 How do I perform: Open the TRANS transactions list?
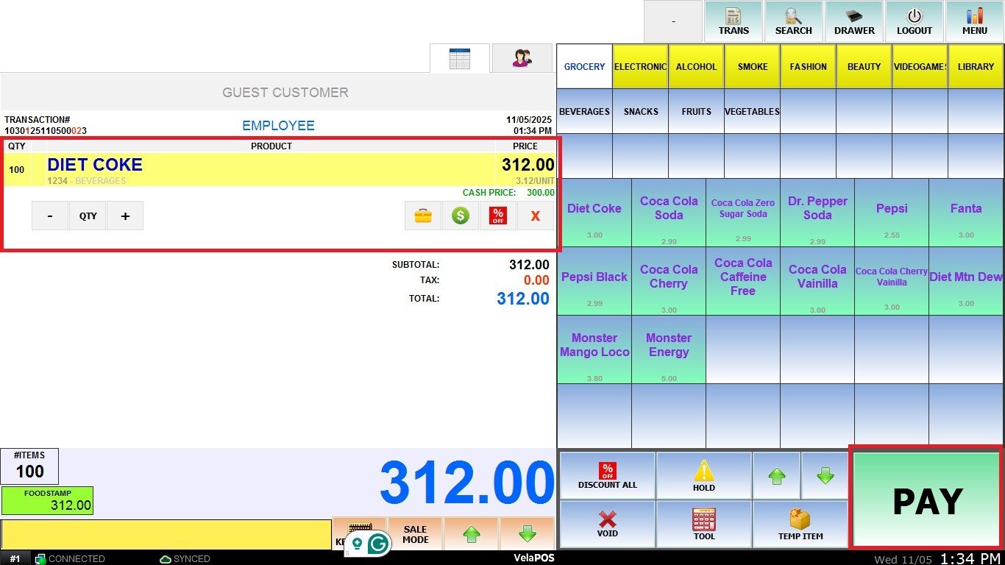(734, 21)
